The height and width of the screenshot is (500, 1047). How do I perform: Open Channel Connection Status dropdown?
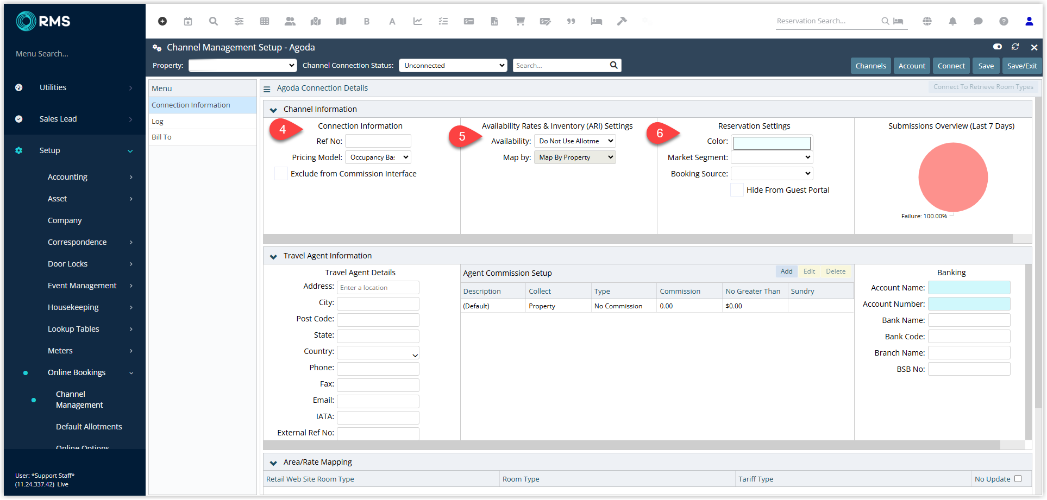[x=453, y=66]
